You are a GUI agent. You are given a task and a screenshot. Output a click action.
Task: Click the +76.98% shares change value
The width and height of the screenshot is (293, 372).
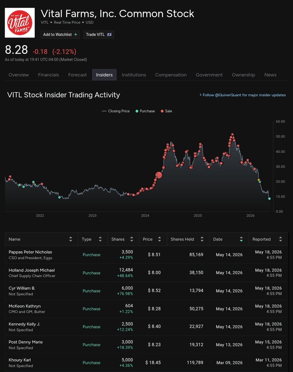click(126, 294)
